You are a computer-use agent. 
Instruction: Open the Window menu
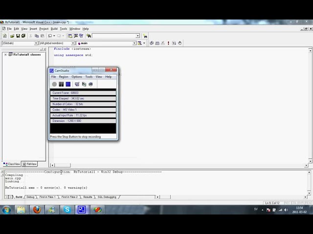[75, 29]
